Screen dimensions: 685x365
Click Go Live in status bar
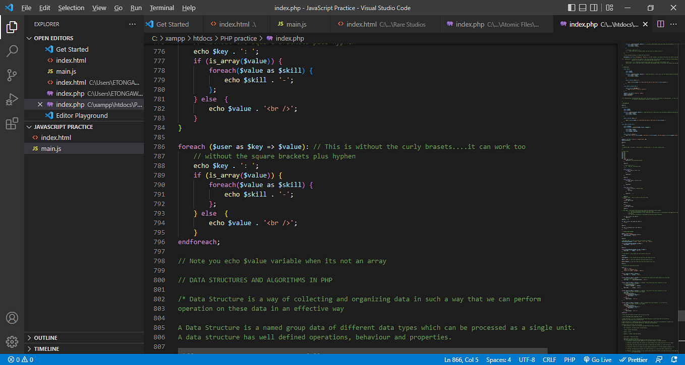click(598, 360)
